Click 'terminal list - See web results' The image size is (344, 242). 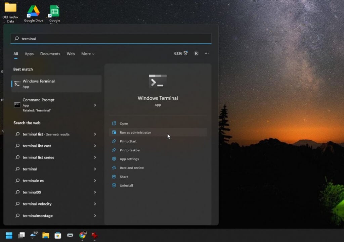(x=46, y=134)
